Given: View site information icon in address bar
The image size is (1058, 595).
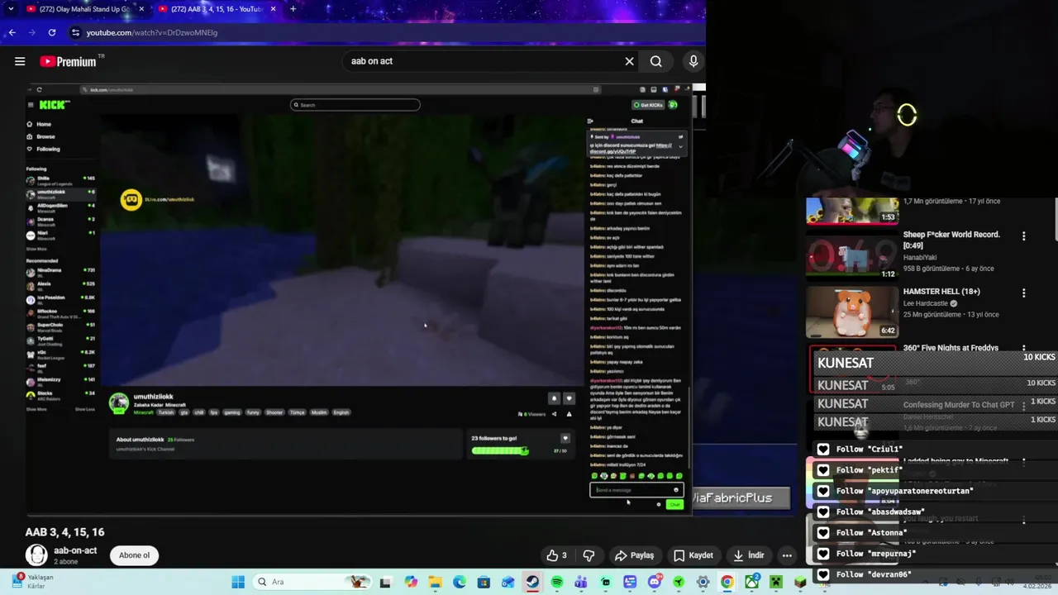Looking at the screenshot, I should pyautogui.click(x=75, y=32).
